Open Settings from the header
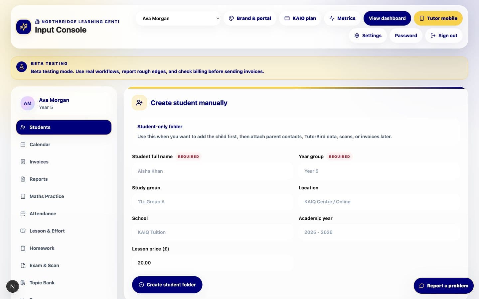479x299 pixels. (368, 36)
